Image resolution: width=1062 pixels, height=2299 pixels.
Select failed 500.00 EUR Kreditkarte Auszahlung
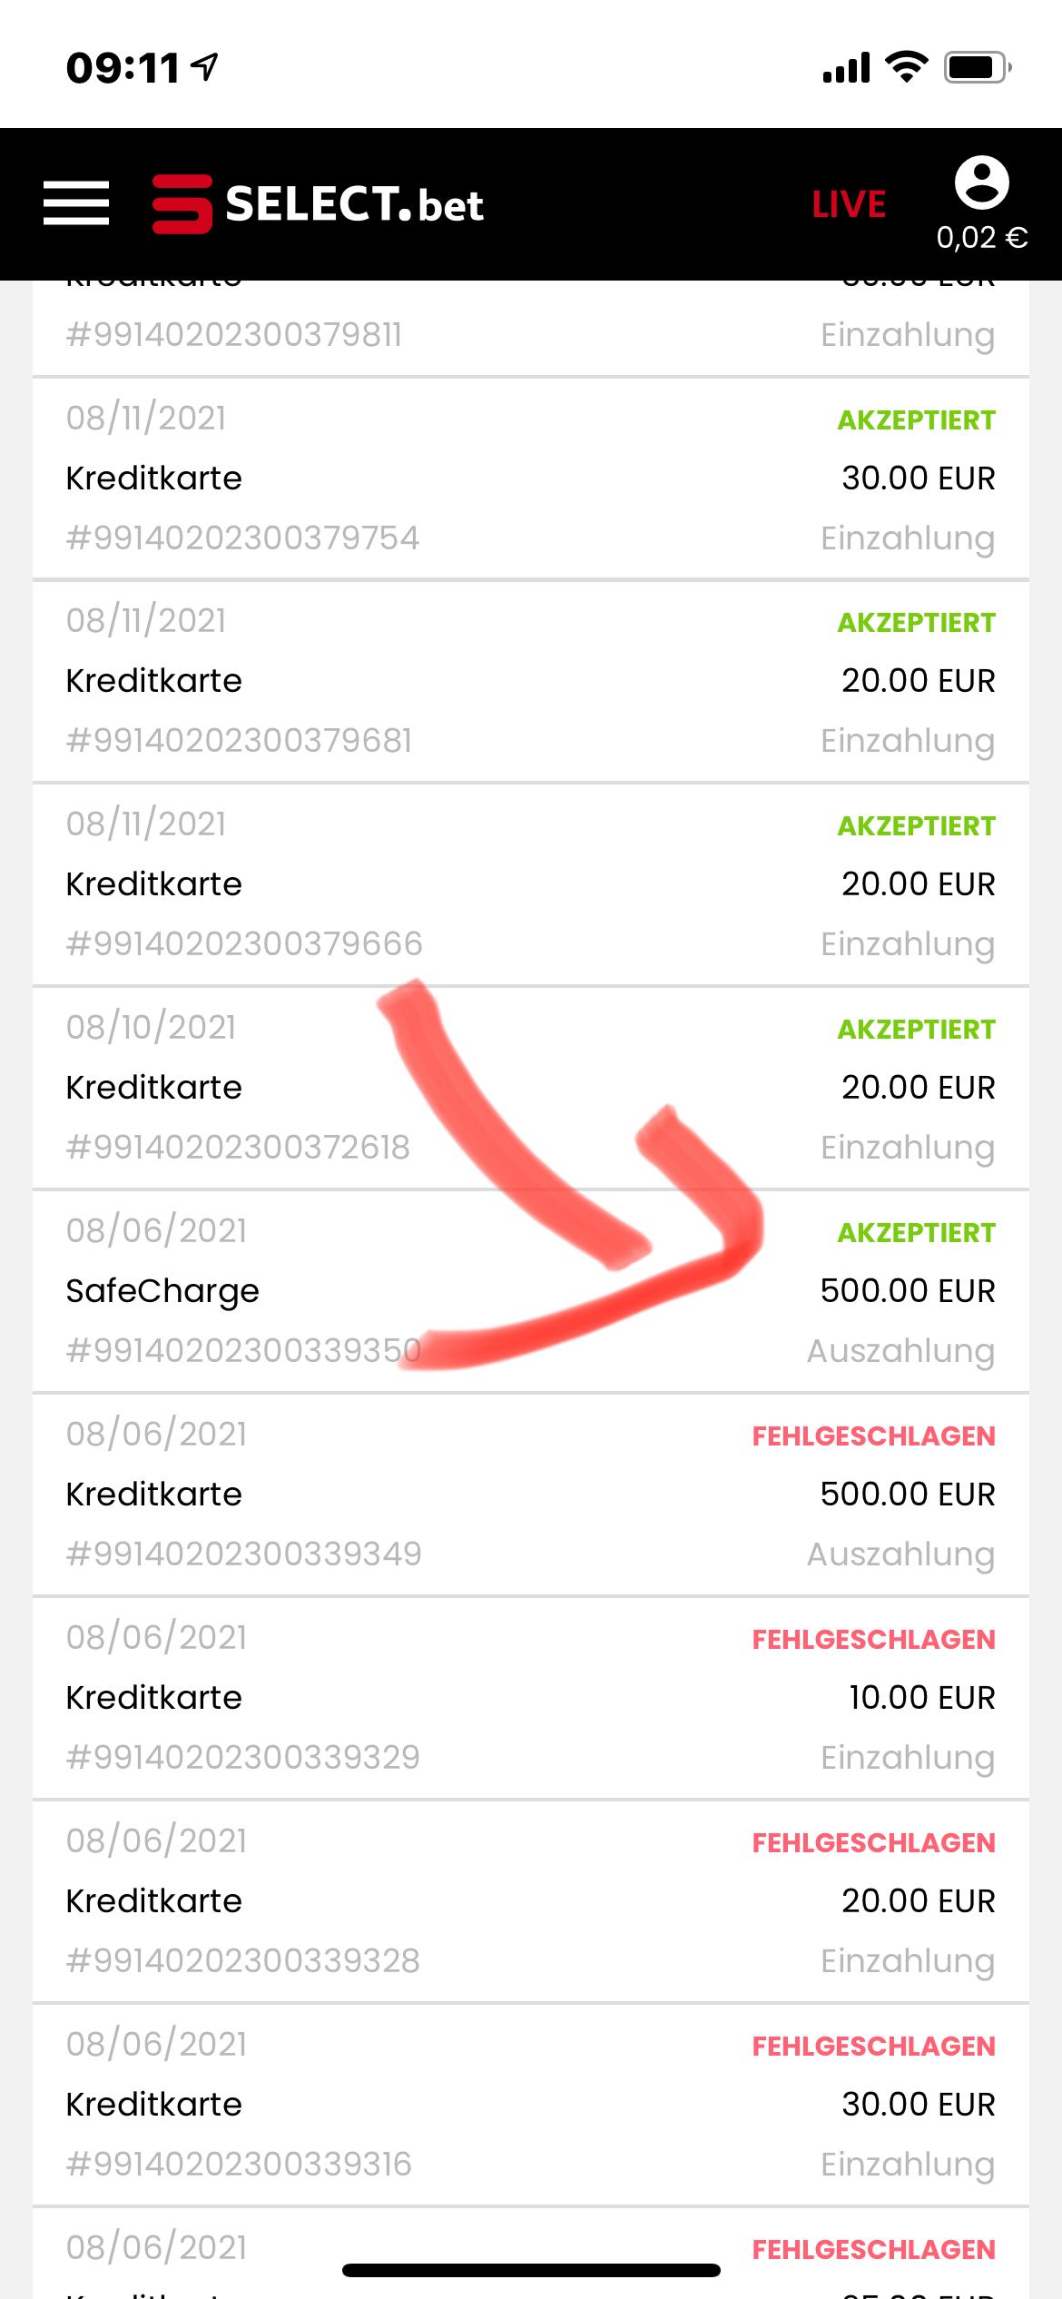[530, 1494]
